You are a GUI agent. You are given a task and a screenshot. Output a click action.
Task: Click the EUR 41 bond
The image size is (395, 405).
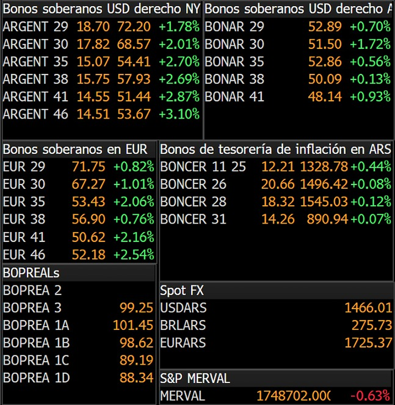tap(24, 237)
